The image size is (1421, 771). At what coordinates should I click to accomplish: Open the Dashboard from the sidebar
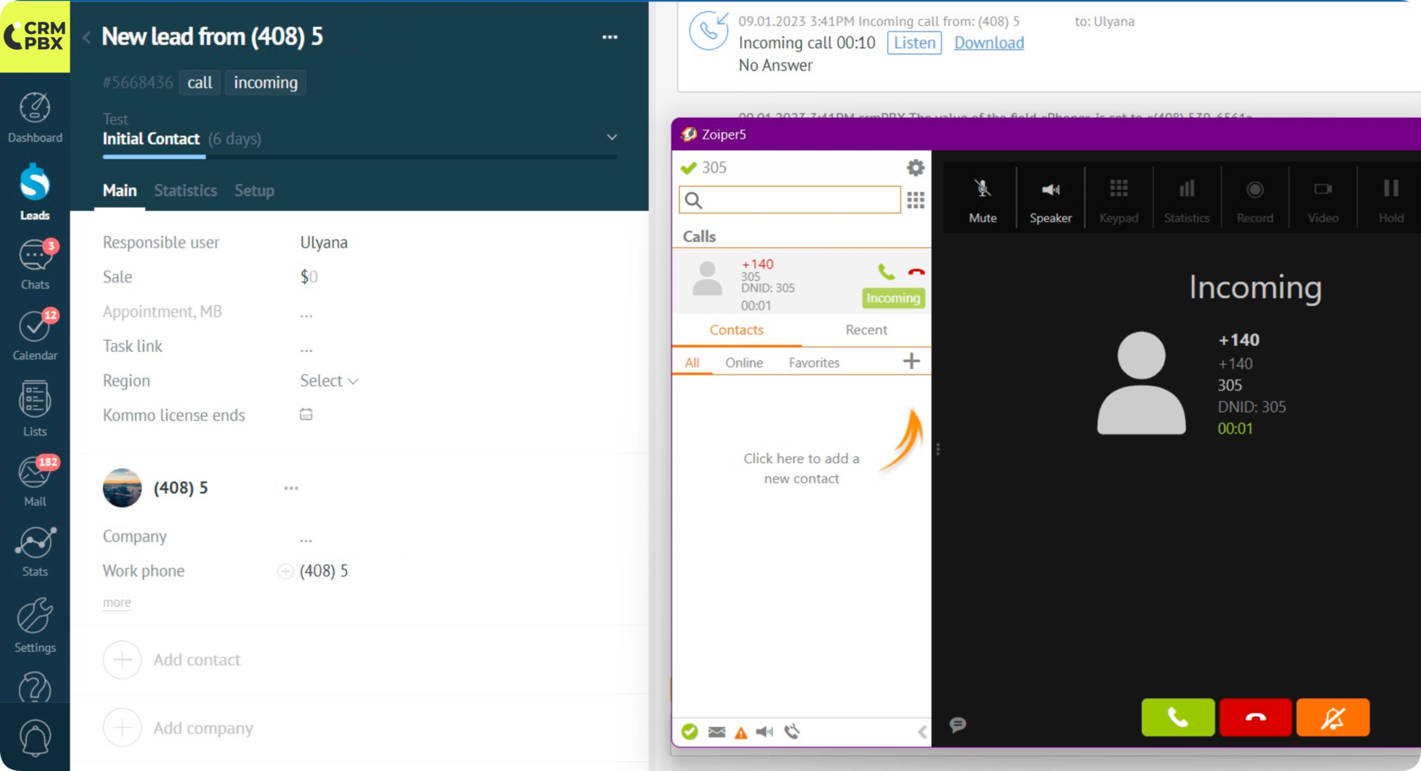(35, 118)
